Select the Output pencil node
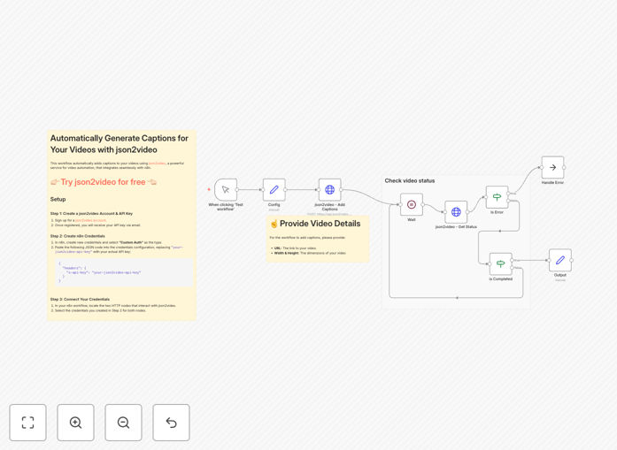This screenshot has height=450, width=617. (560, 260)
